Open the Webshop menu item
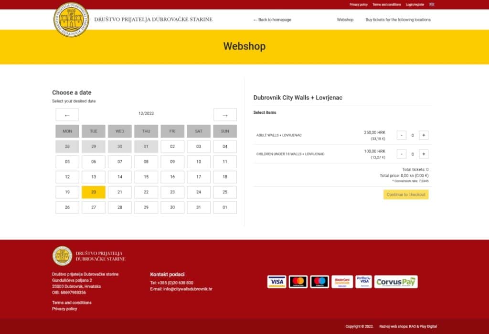The image size is (489, 334). pos(345,20)
